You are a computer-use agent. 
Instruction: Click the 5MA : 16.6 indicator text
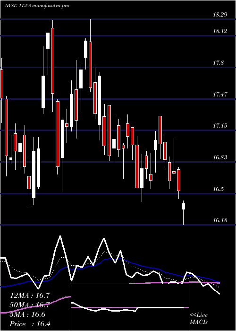tap(27, 314)
